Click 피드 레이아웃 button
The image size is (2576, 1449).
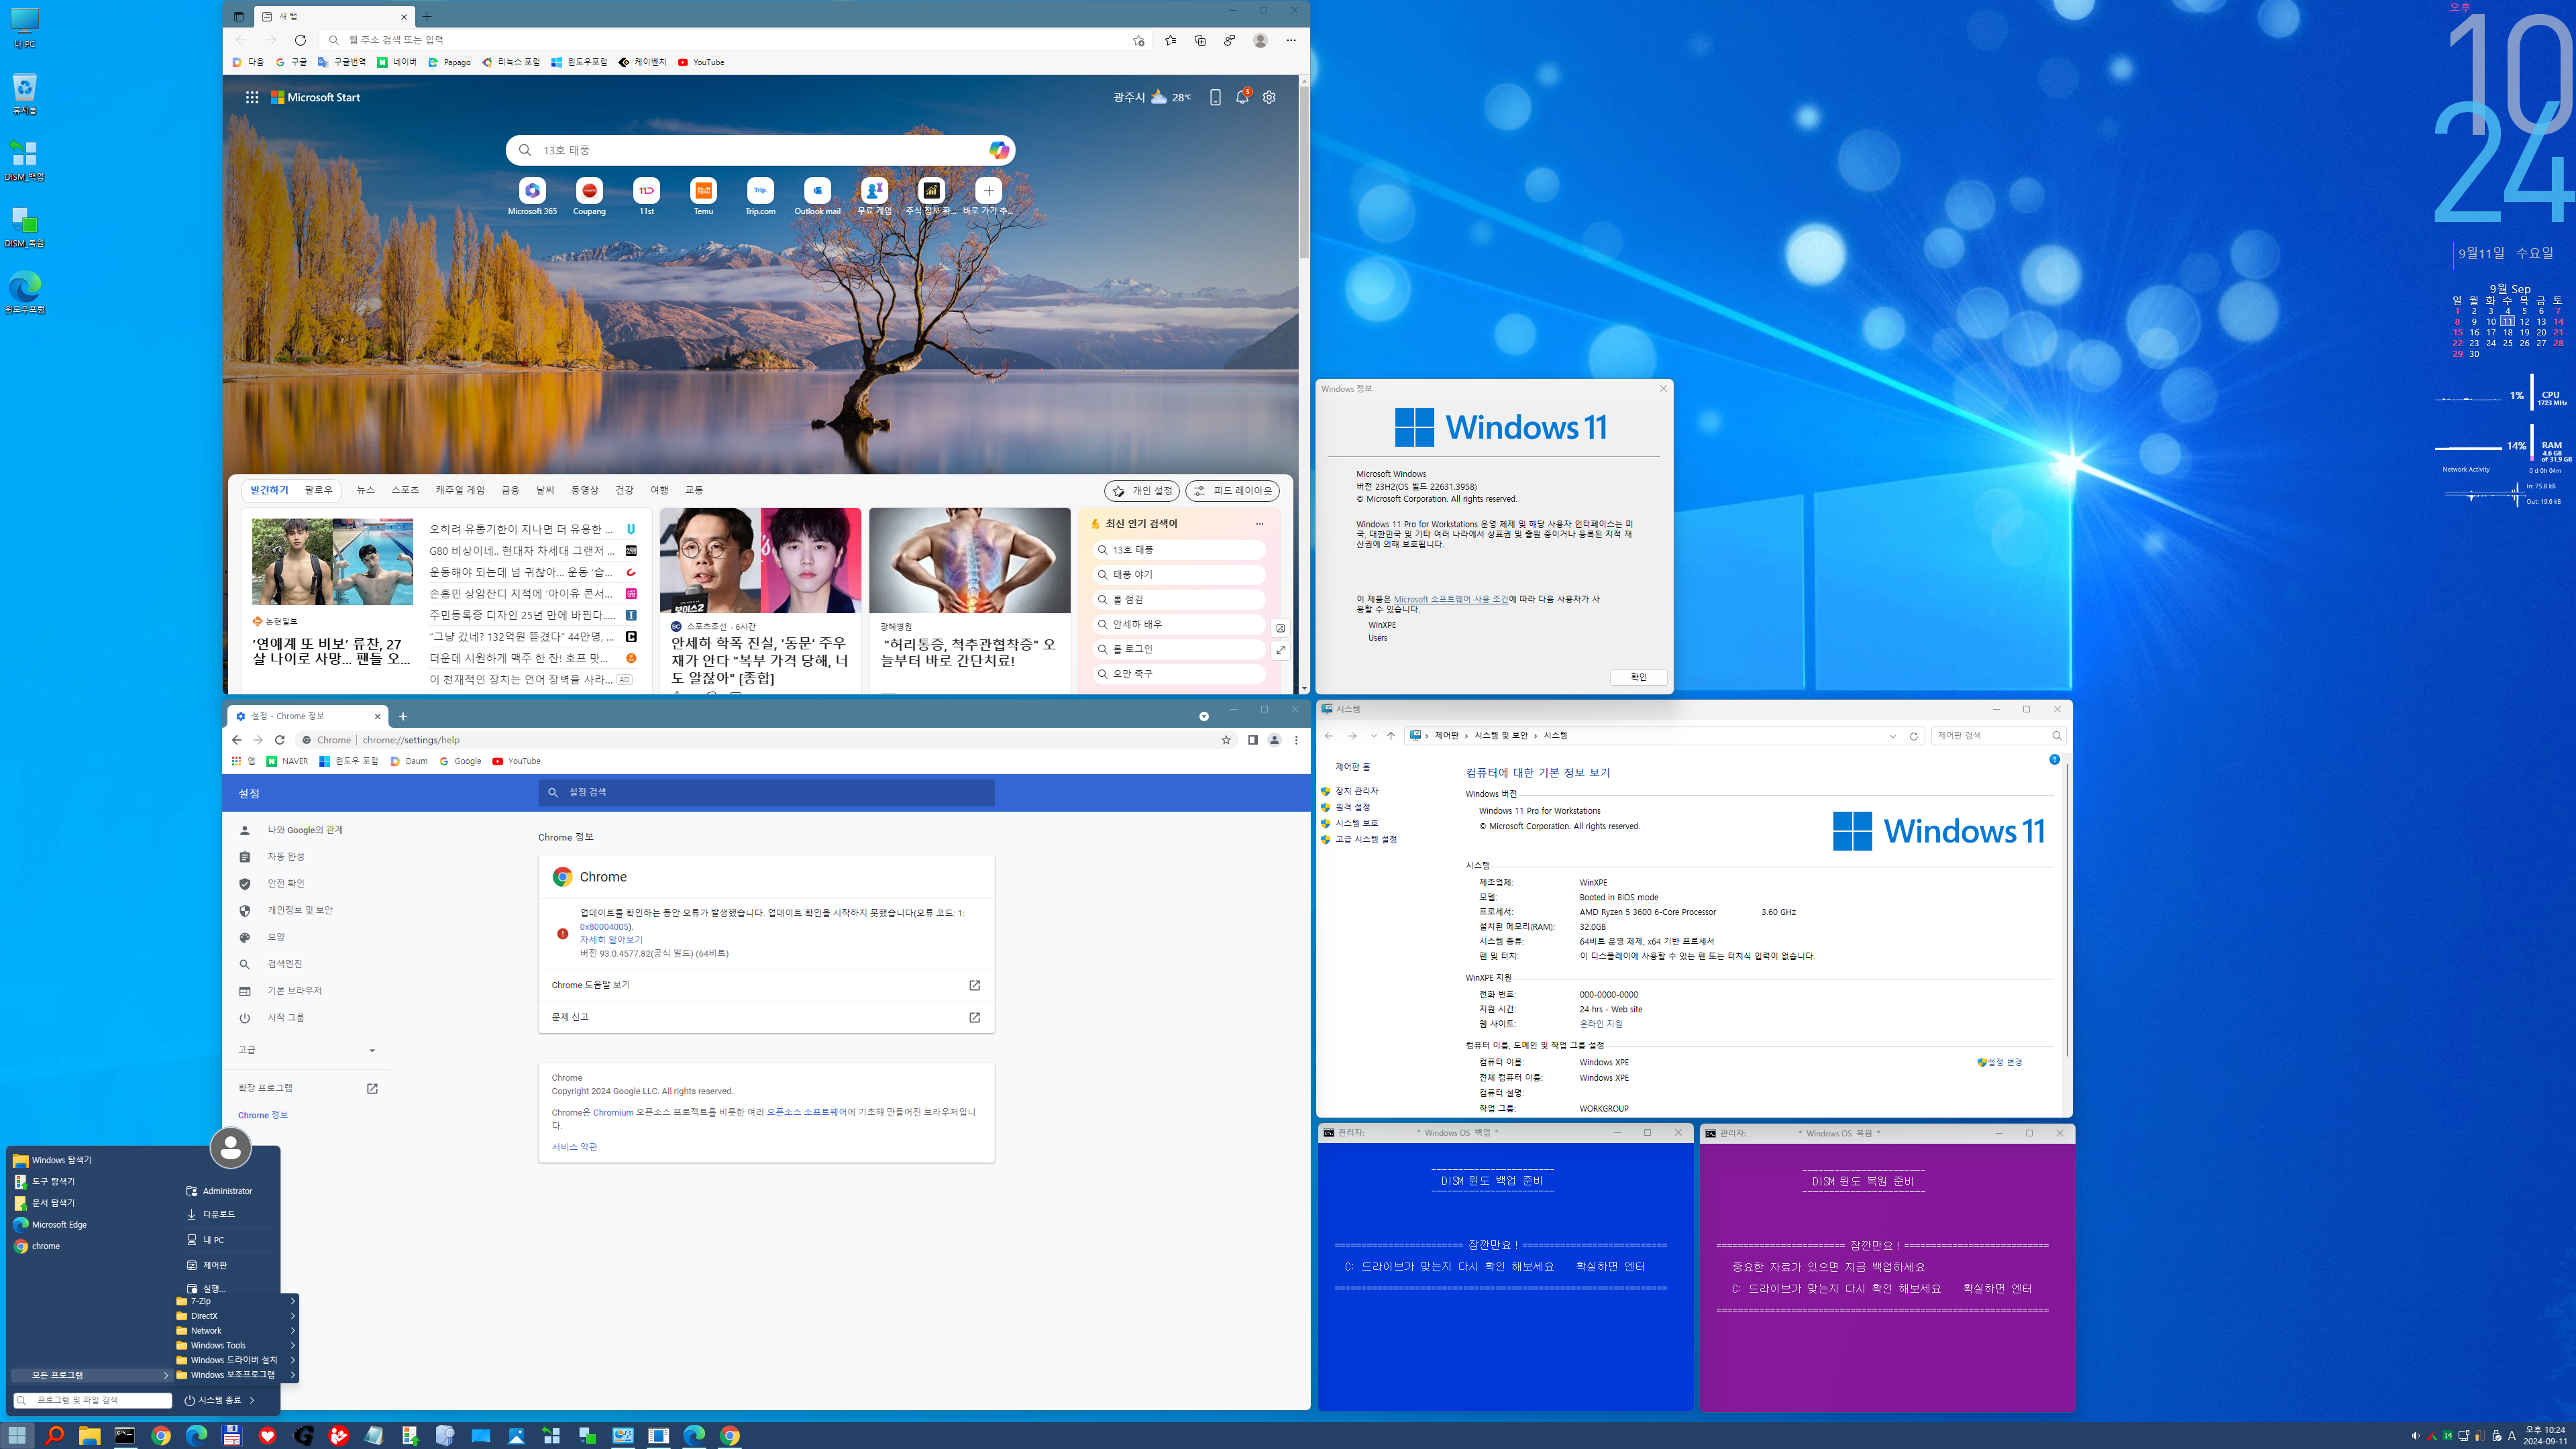[1232, 491]
